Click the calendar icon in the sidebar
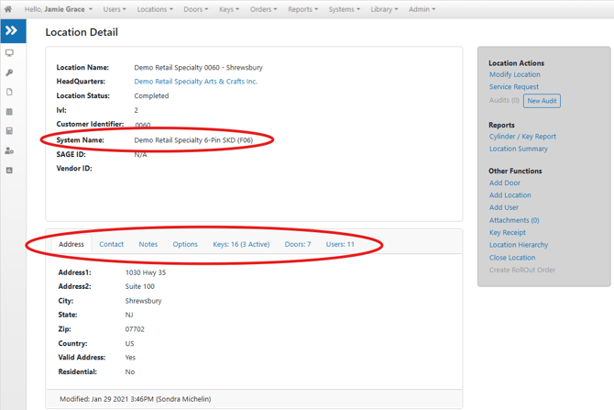Image resolution: width=614 pixels, height=410 pixels. [x=10, y=112]
